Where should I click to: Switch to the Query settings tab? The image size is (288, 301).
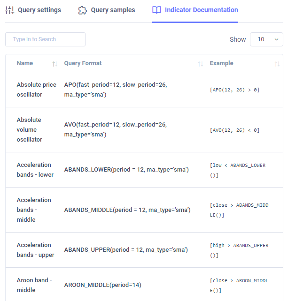[33, 10]
